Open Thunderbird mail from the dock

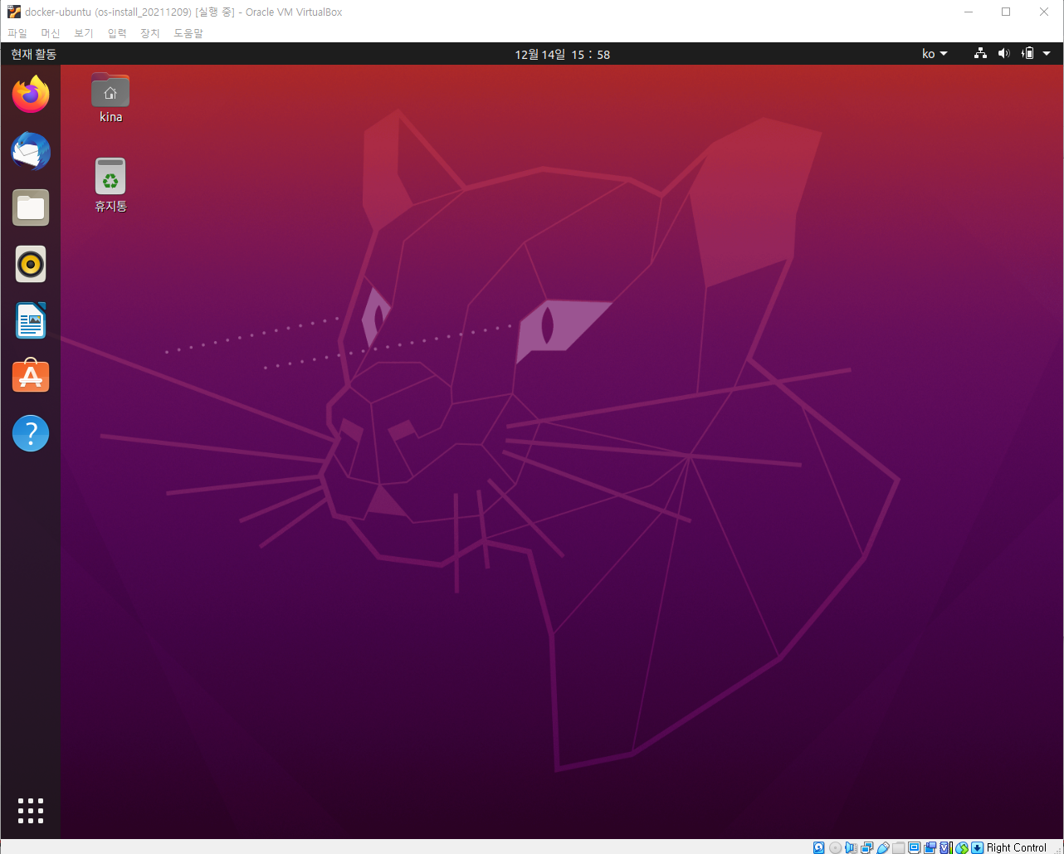click(x=31, y=151)
